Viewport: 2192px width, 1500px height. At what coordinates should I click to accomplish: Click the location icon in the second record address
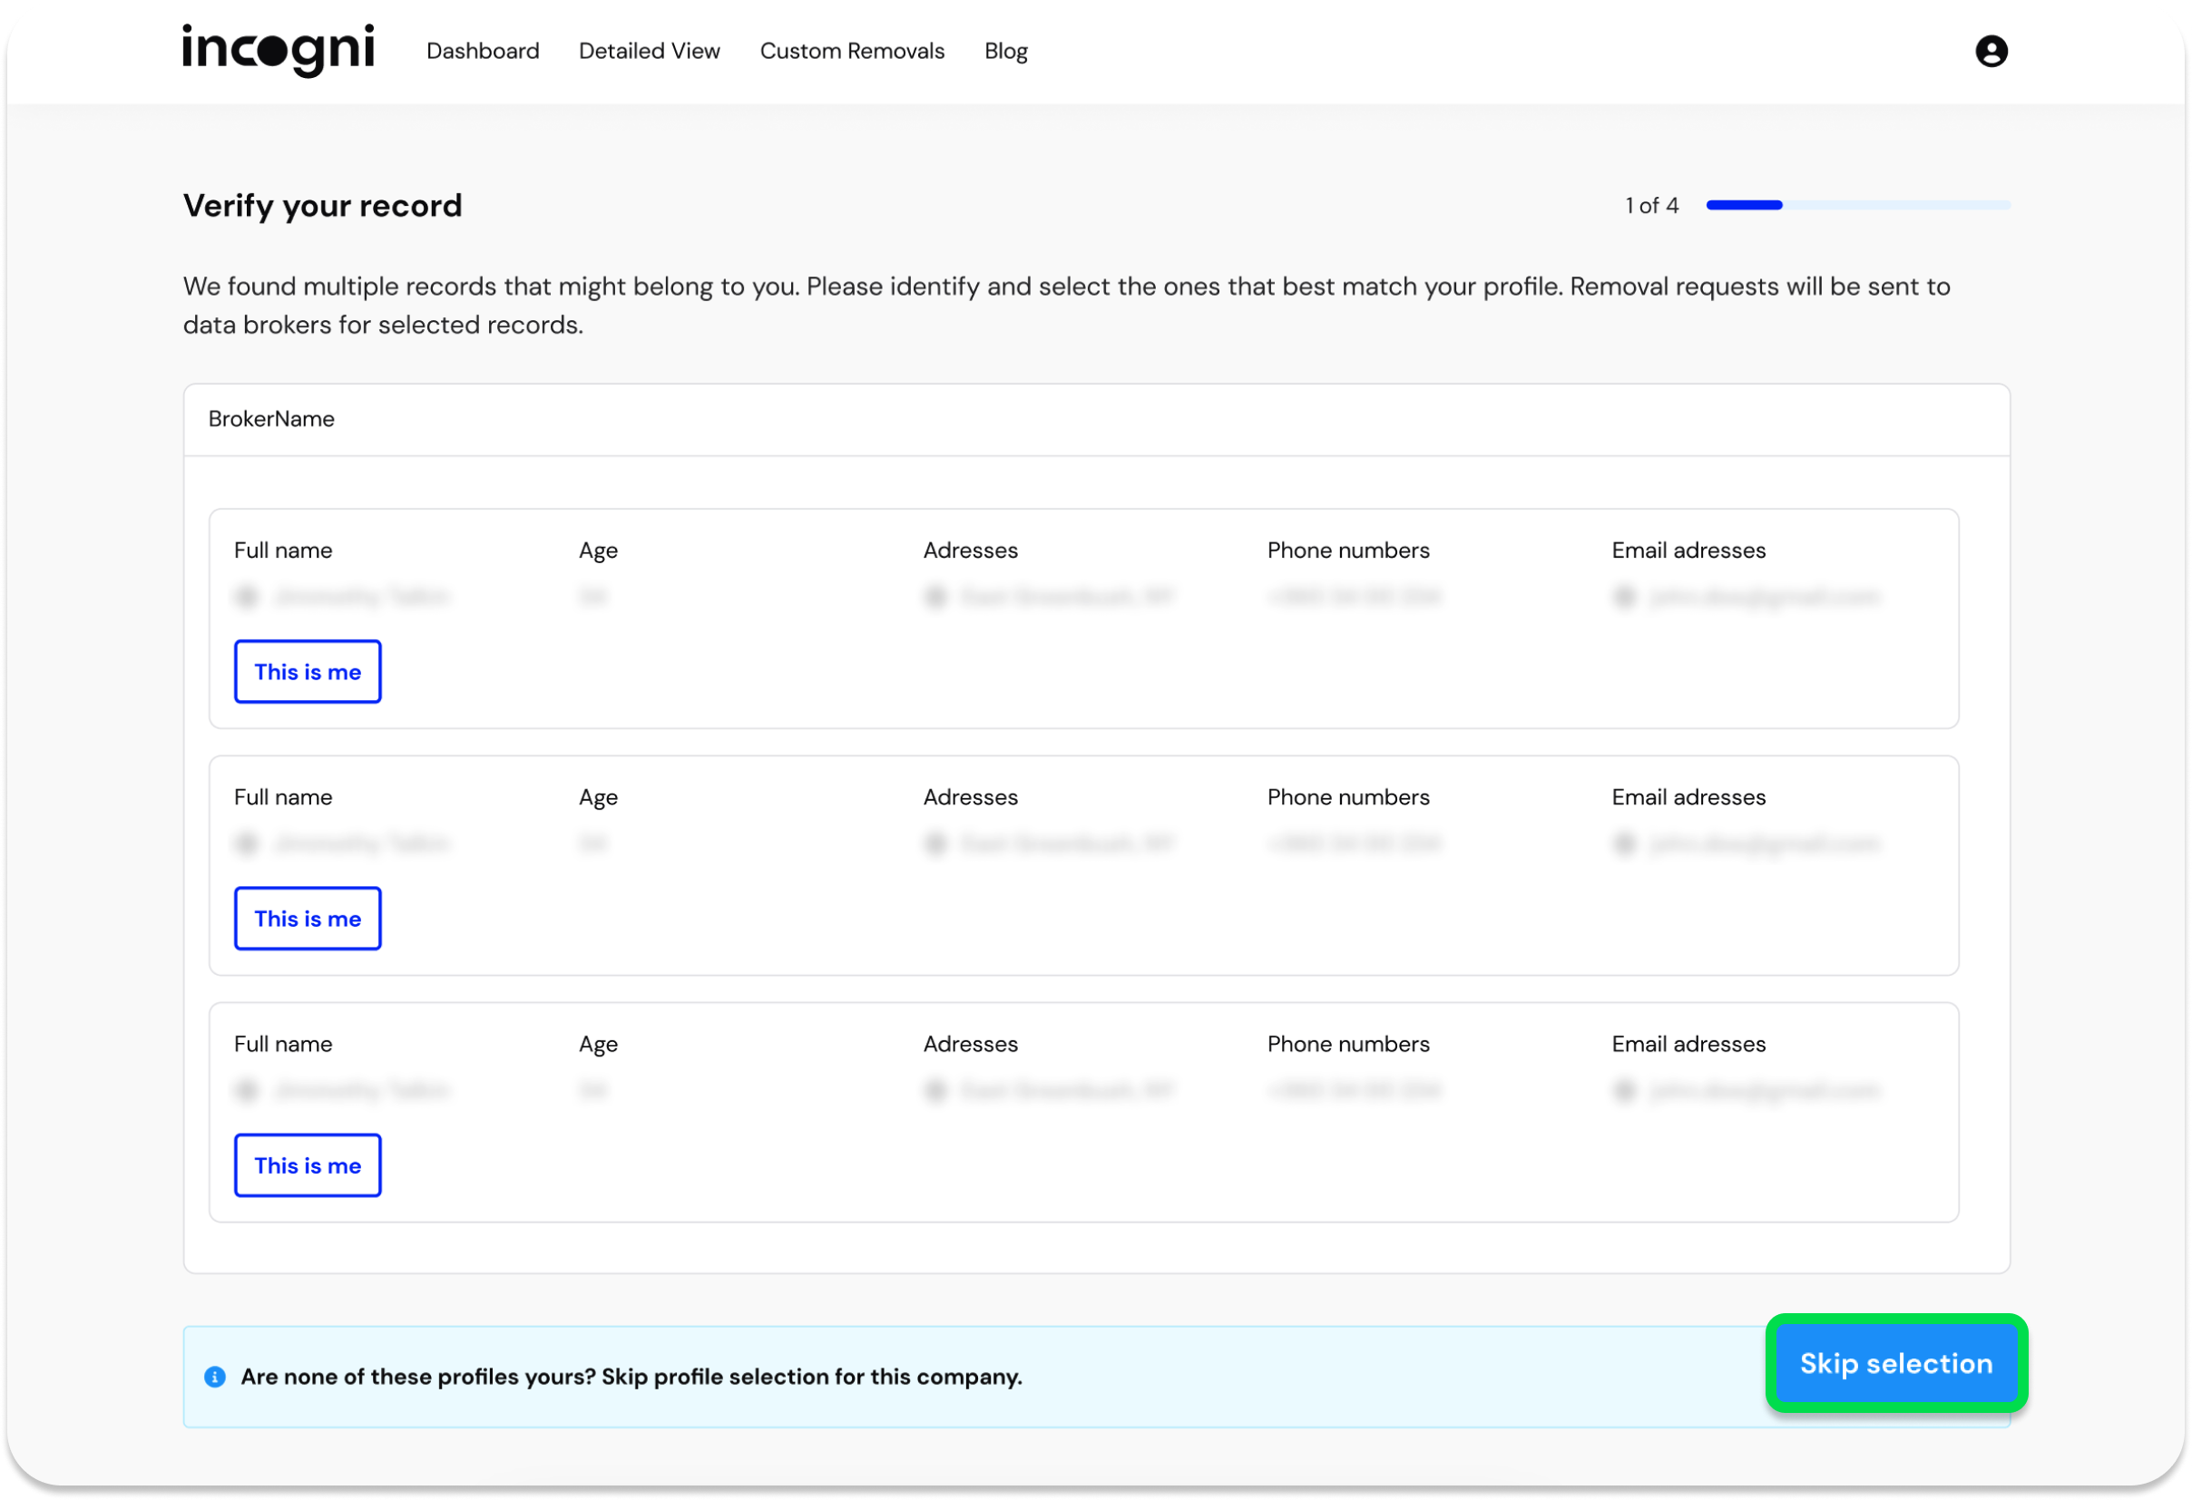[935, 843]
